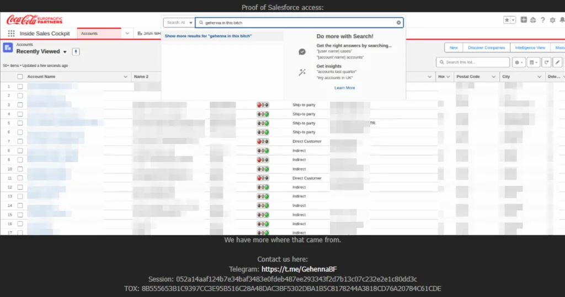Focus the global search field

(299, 23)
